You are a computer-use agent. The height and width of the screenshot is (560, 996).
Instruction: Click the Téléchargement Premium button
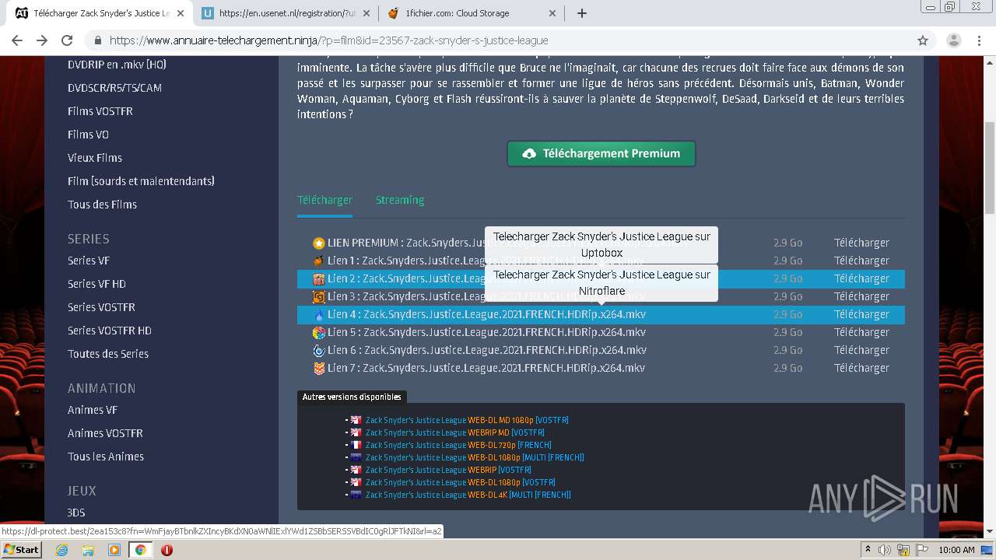(601, 153)
